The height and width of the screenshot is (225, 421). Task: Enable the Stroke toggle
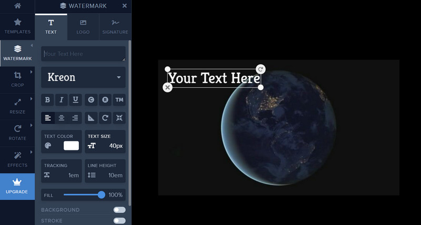point(119,221)
